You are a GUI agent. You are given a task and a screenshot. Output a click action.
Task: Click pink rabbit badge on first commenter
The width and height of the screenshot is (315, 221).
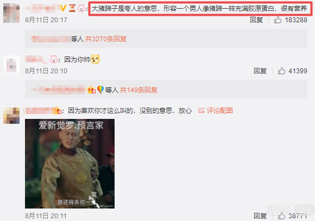pos(81,8)
